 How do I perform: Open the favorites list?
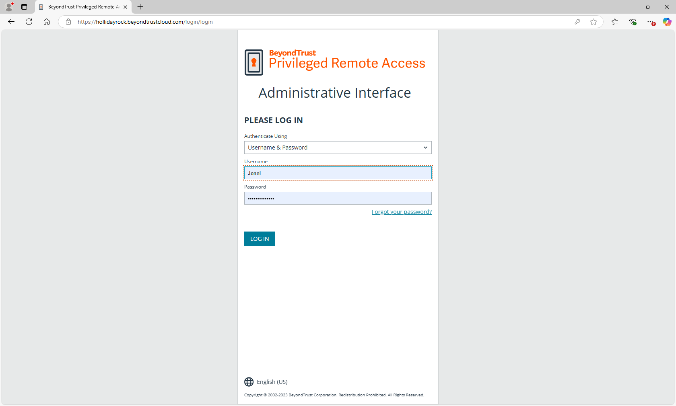point(615,22)
